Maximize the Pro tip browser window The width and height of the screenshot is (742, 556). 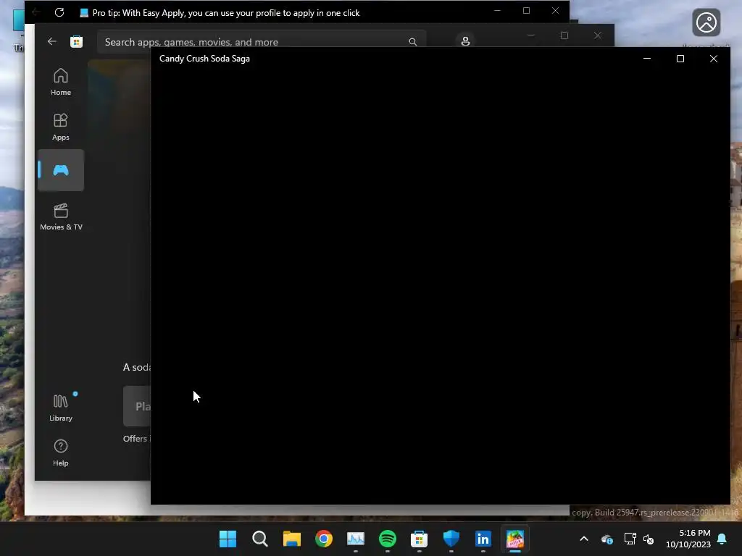click(x=526, y=10)
